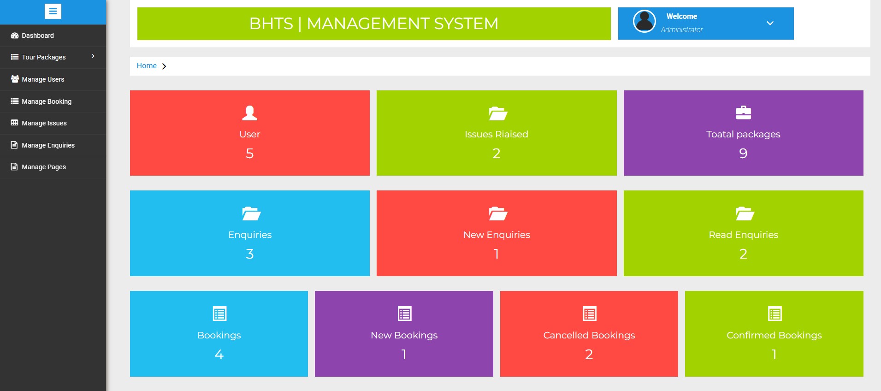Open the Confirmed Bookings label
Screen dimensions: 881x391
[x=774, y=335]
